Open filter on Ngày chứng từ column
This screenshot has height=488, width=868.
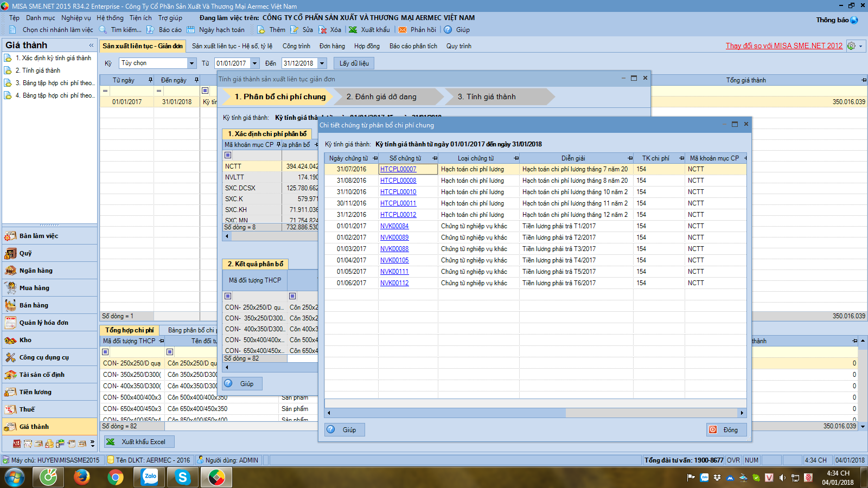[x=375, y=158]
